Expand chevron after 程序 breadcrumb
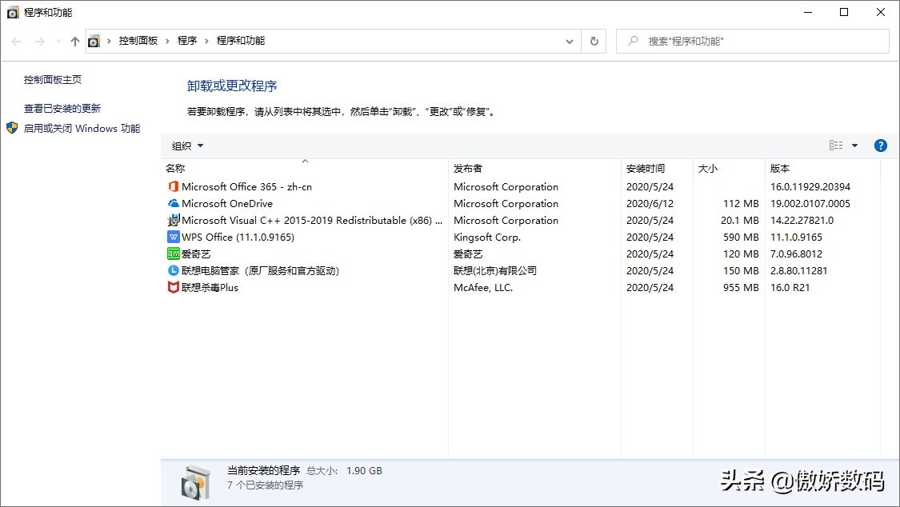Image resolution: width=900 pixels, height=507 pixels. click(x=206, y=42)
